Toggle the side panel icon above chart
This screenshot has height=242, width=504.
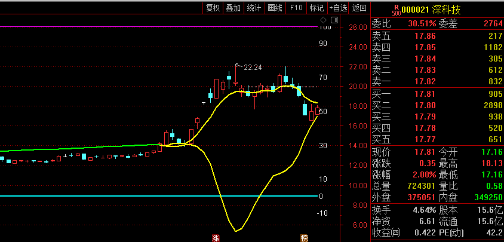(334, 20)
